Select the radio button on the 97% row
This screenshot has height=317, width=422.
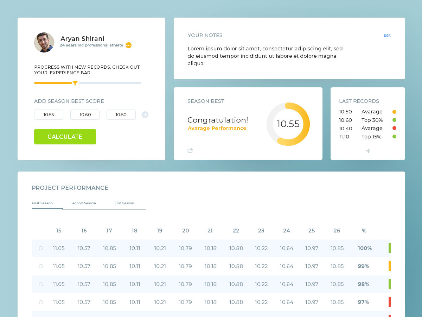[41, 302]
